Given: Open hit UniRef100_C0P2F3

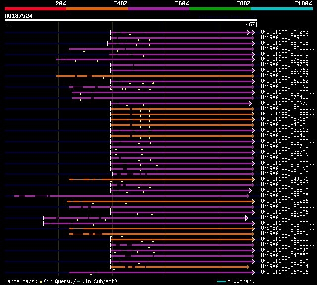Looking at the screenshot, I should click(x=284, y=32).
